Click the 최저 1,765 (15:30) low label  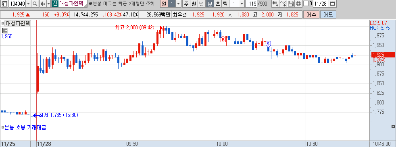tap(58, 115)
